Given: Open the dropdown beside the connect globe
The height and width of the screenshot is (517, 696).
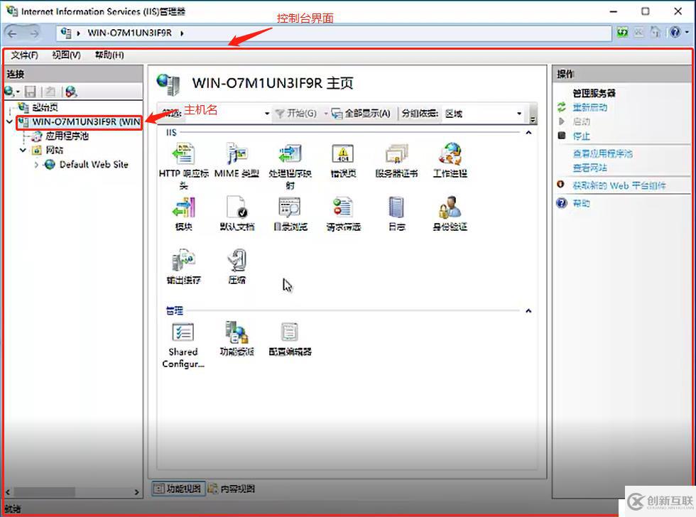Looking at the screenshot, I should (x=18, y=92).
